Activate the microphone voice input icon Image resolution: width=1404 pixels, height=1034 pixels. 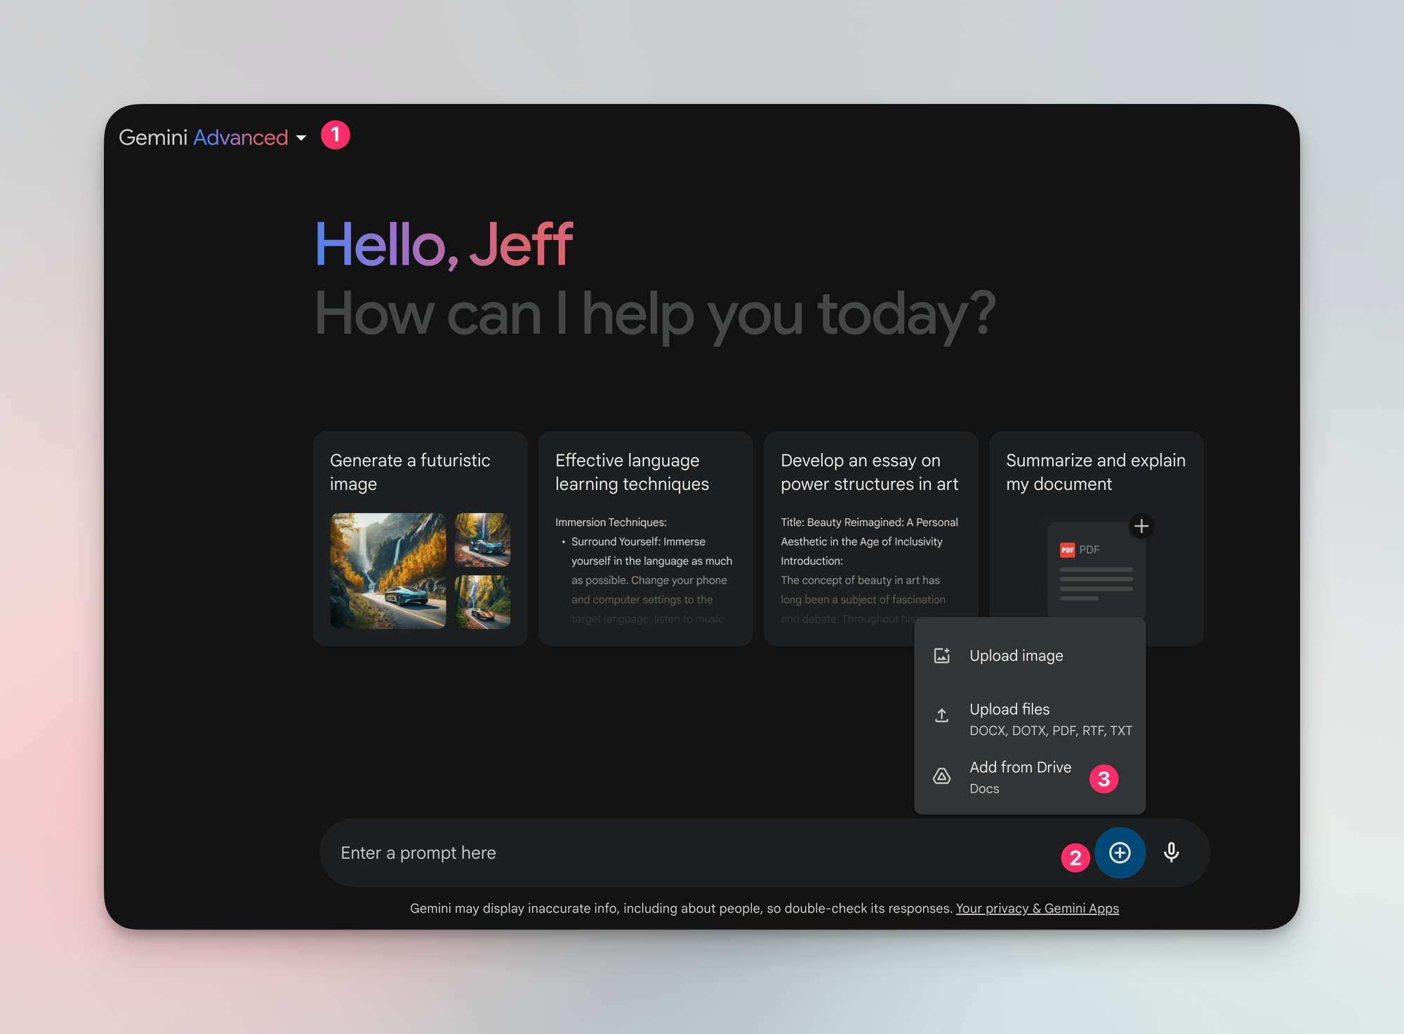pos(1171,852)
